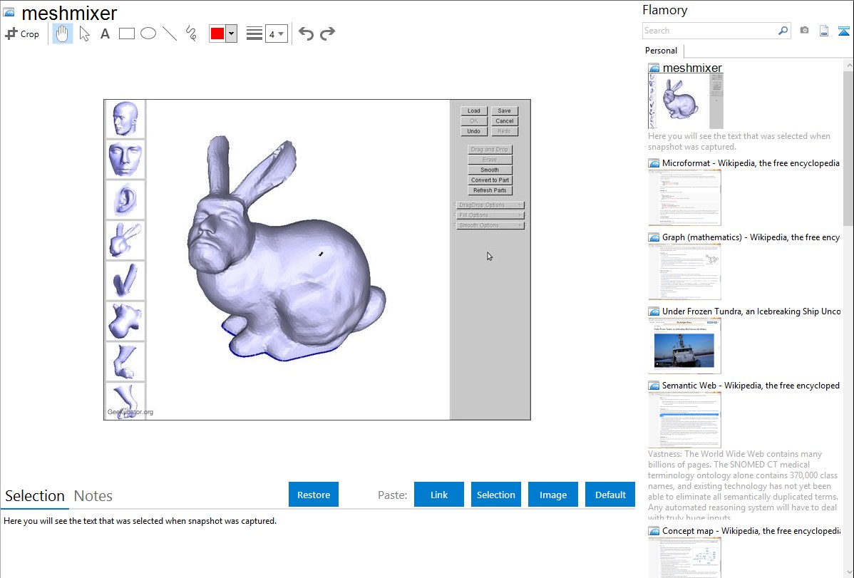Open the line width dropdown showing 4
Viewport: 854px width, 578px height.
click(276, 33)
